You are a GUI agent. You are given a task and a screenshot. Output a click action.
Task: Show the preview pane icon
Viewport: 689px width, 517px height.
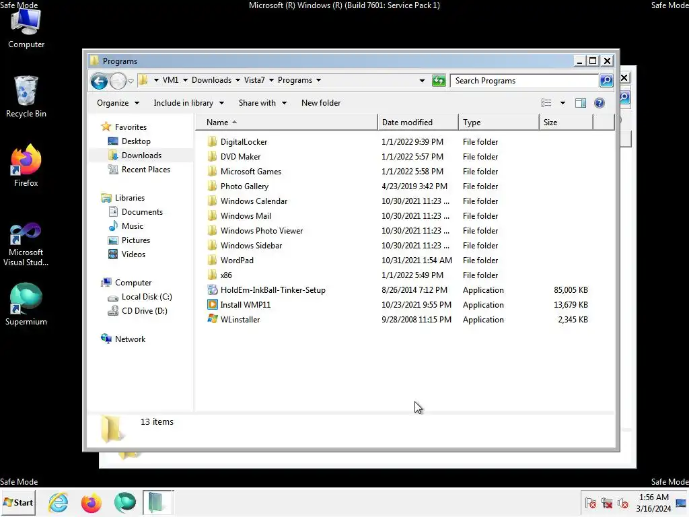(581, 103)
